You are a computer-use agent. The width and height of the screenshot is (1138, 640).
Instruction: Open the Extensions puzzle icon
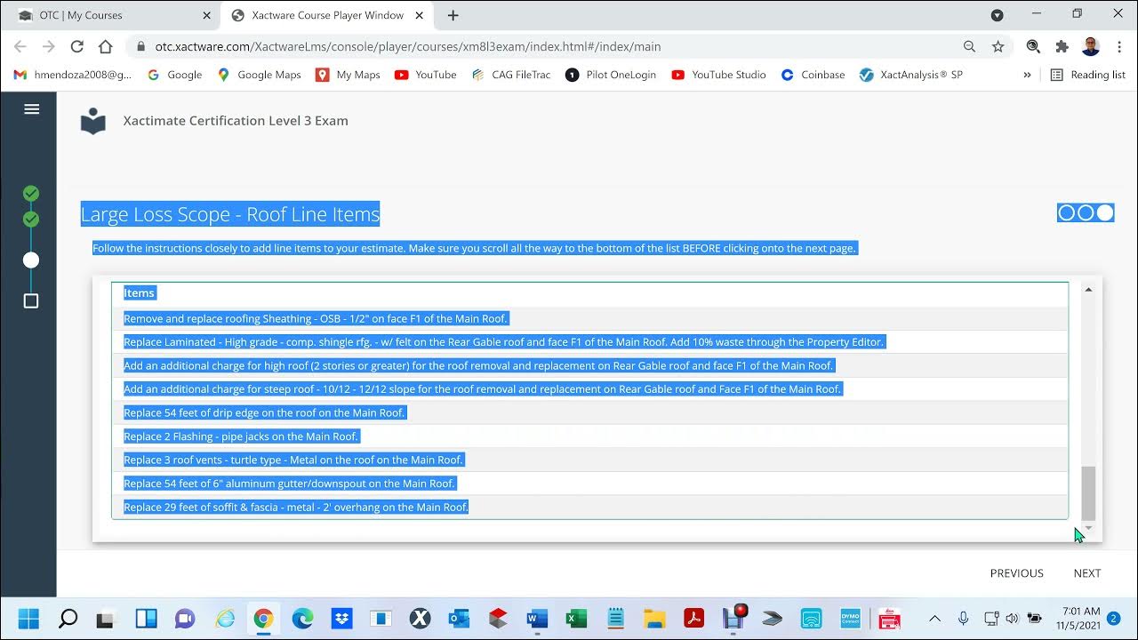[x=1062, y=46]
